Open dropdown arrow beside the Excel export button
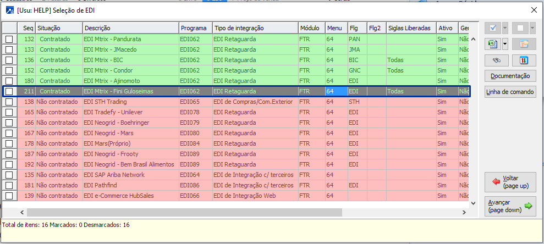Image resolution: width=544 pixels, height=244 pixels. tap(505, 44)
